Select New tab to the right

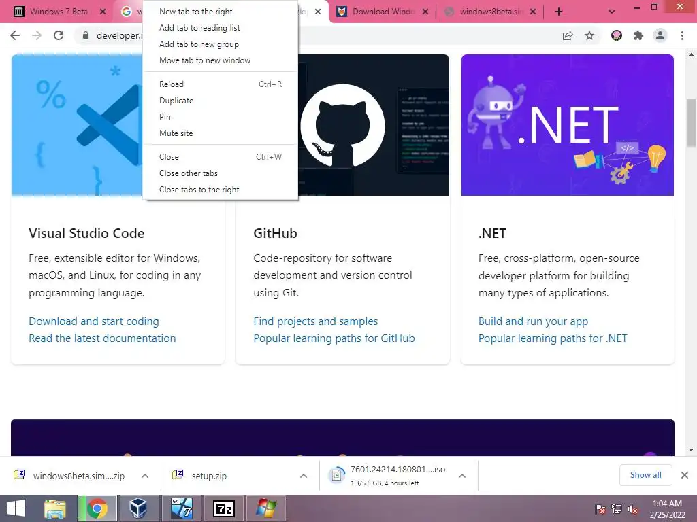[x=221, y=12]
